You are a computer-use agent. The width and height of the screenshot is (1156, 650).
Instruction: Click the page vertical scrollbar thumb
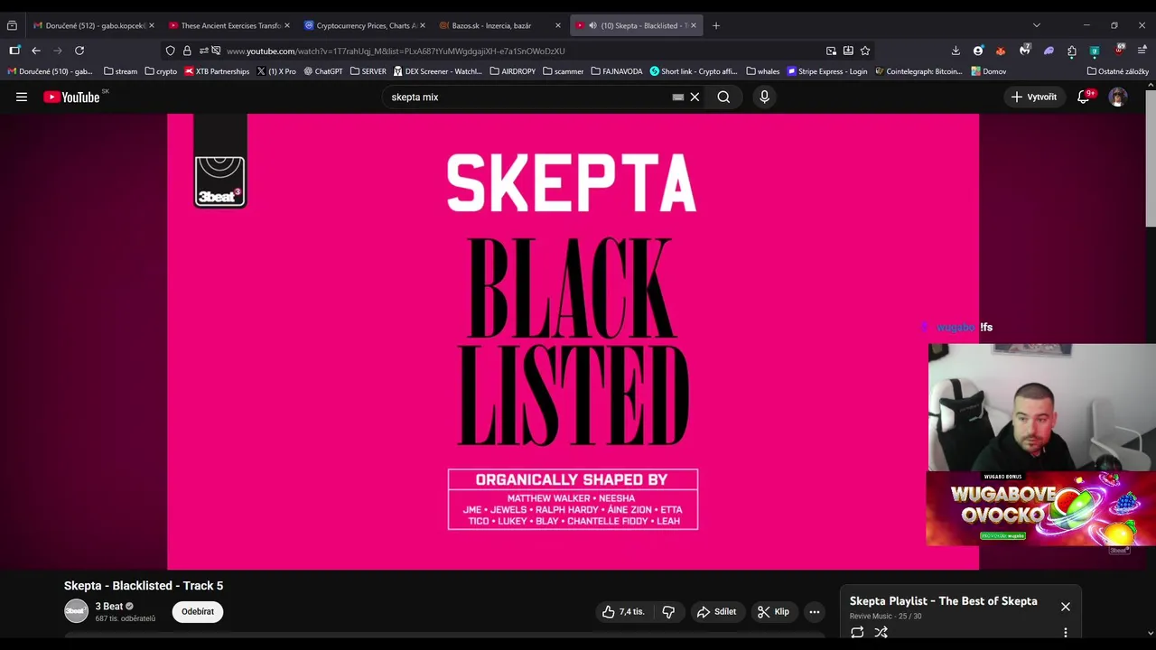(1150, 157)
